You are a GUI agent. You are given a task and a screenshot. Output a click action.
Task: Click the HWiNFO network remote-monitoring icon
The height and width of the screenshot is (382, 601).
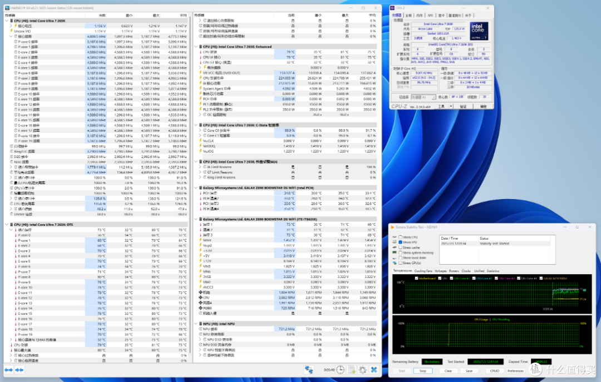(308, 369)
